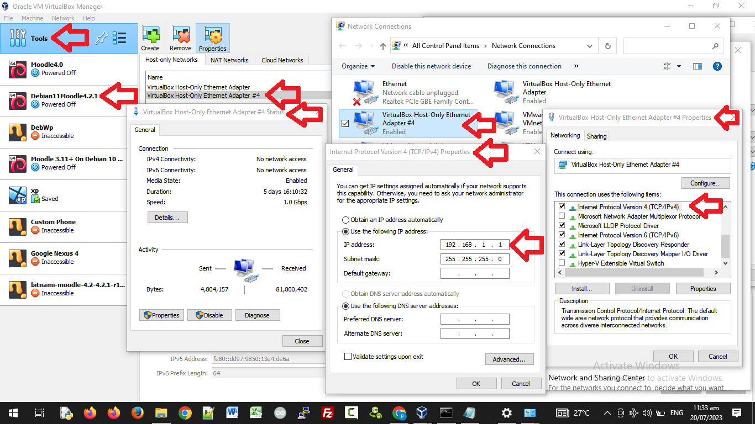This screenshot has height=424, width=755.
Task: Enable Validate settings upon exit
Action: click(x=348, y=357)
